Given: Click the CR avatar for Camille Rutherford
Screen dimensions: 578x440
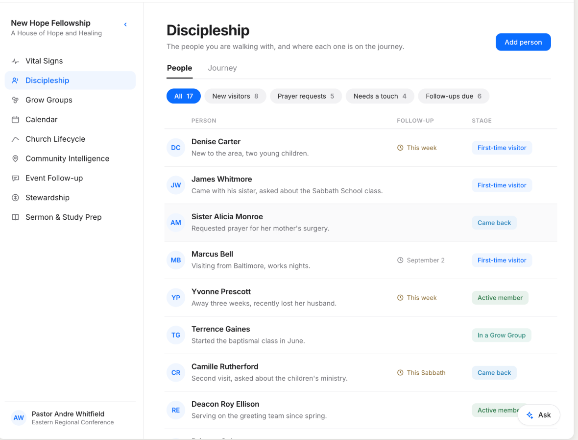Looking at the screenshot, I should pos(176,373).
